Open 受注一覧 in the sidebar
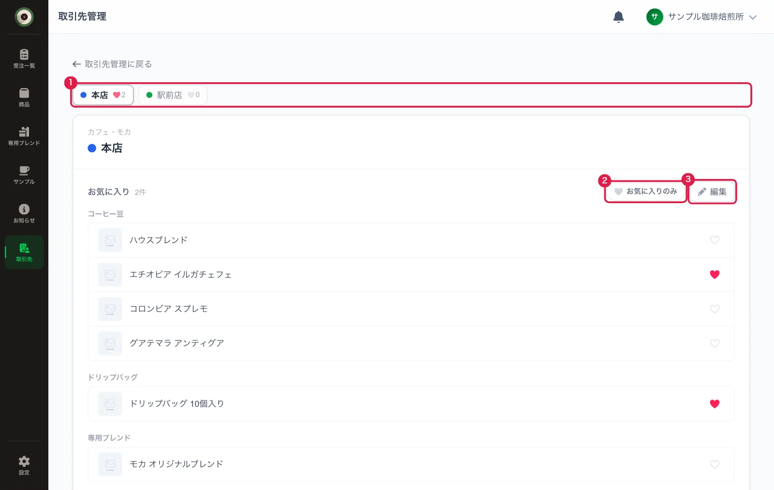The width and height of the screenshot is (774, 490). pos(24,59)
